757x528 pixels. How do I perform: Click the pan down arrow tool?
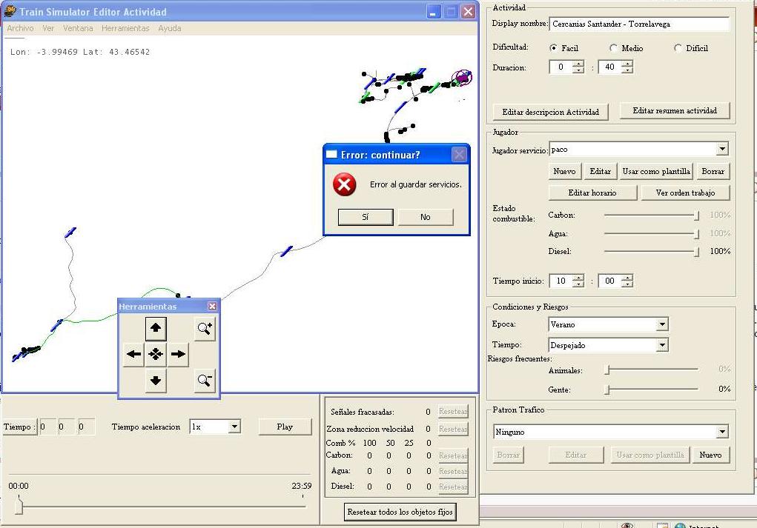(156, 381)
